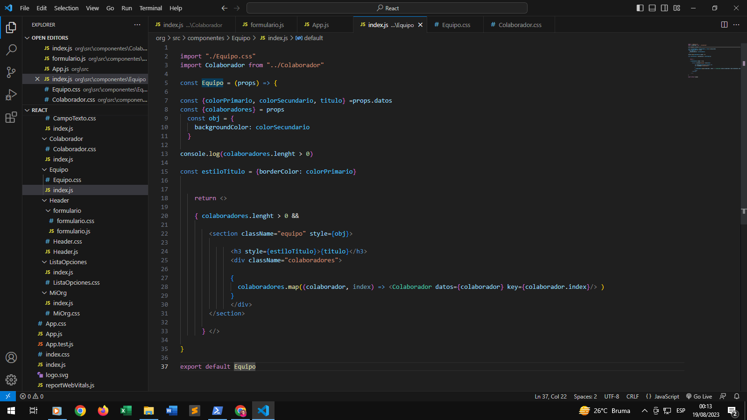Click Ln 37, Col 22 position
This screenshot has height=420, width=747.
coord(550,396)
